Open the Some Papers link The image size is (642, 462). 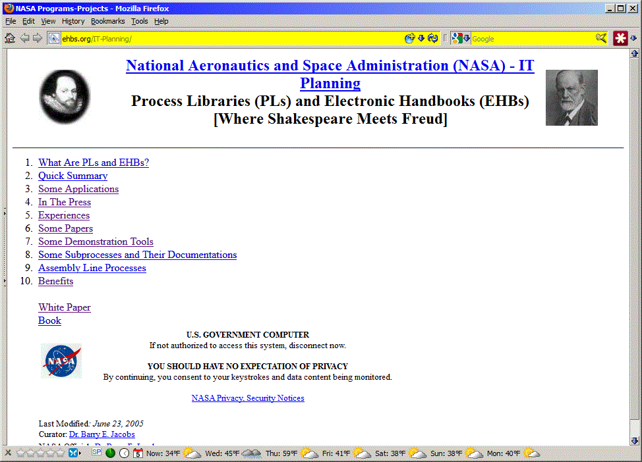(65, 228)
